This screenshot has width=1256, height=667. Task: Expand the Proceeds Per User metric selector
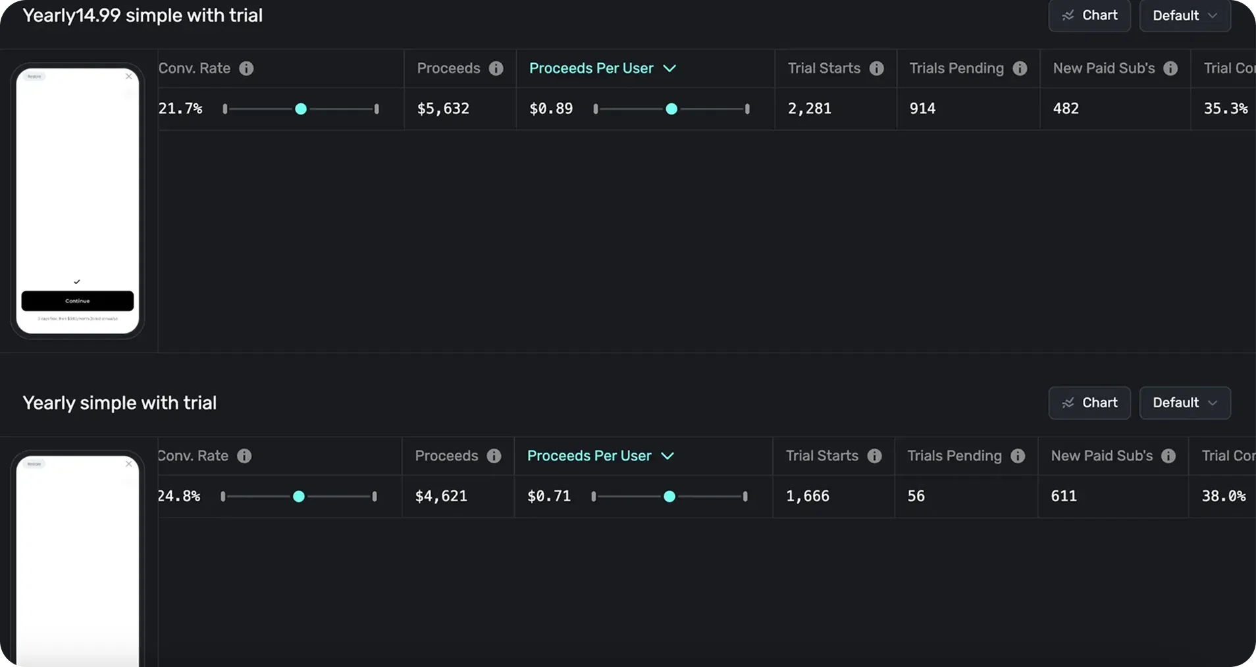pyautogui.click(x=669, y=68)
